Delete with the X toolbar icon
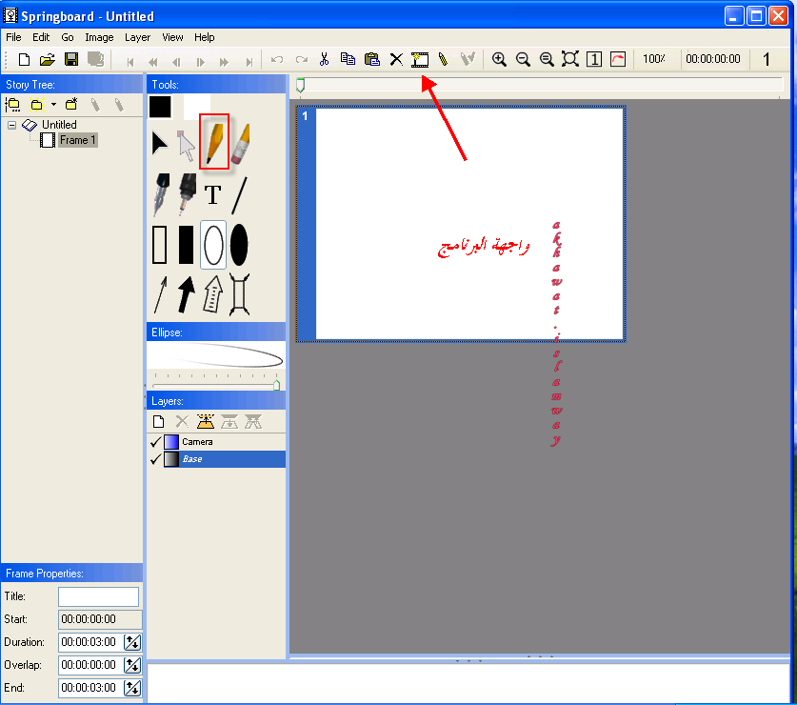This screenshot has height=705, width=797. 396,59
